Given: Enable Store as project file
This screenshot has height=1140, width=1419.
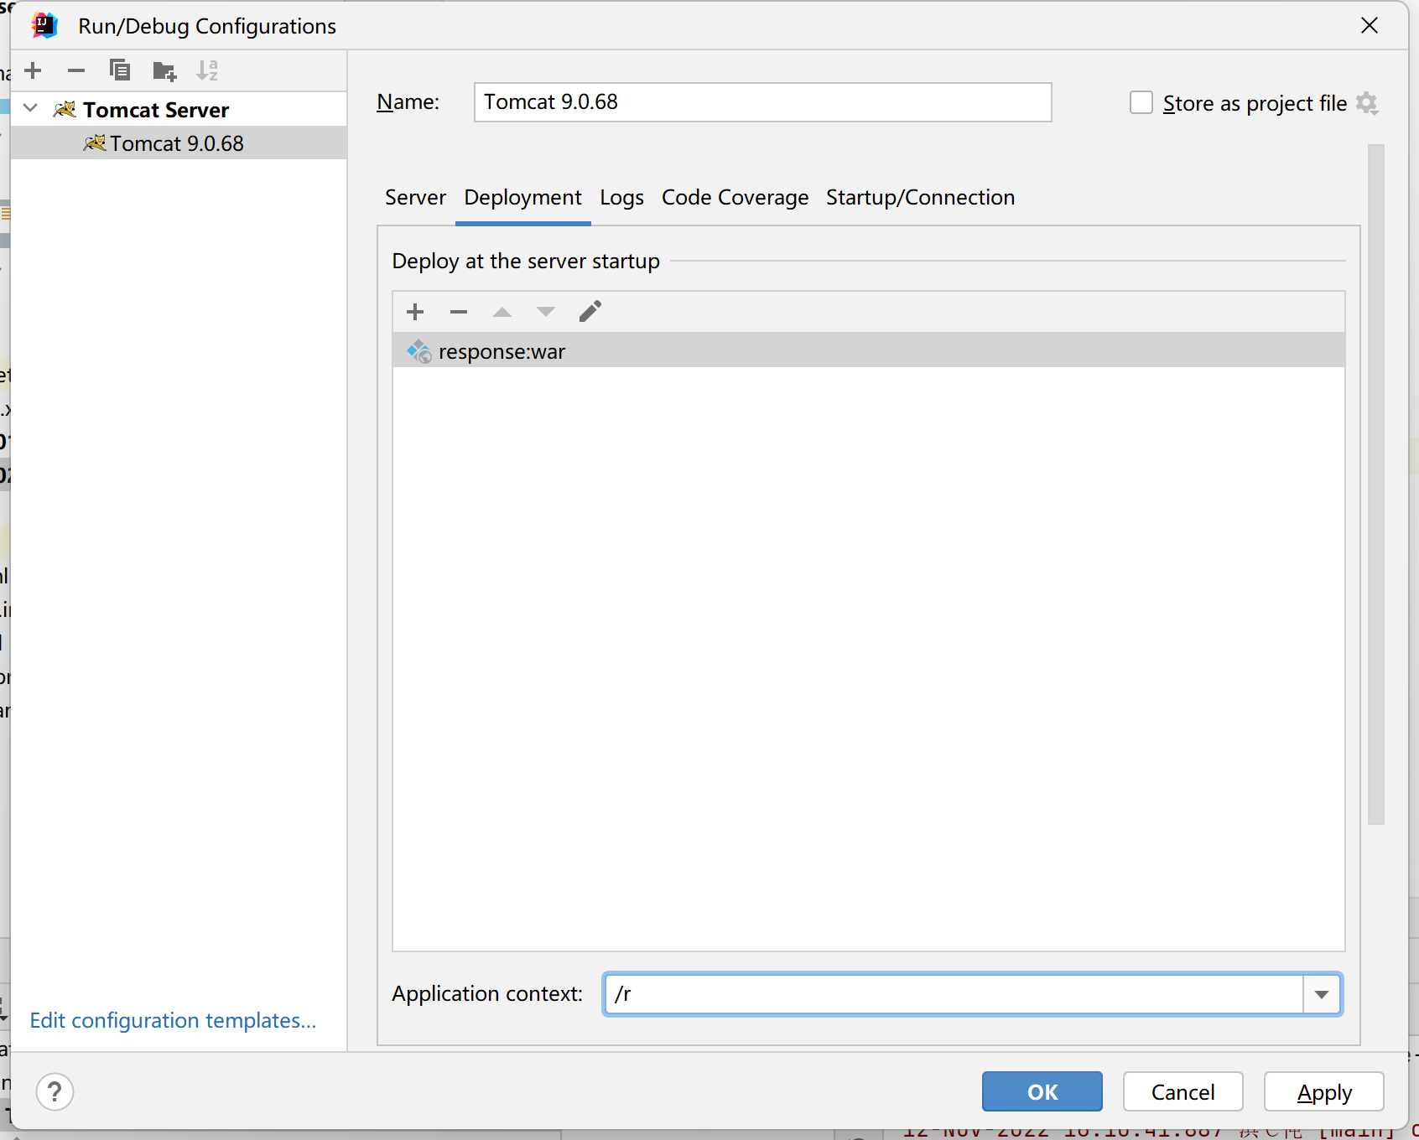Looking at the screenshot, I should tap(1141, 102).
